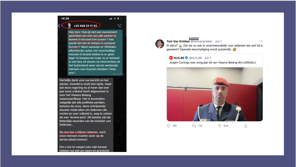Like the tweet with heart icon

[x=219, y=126]
